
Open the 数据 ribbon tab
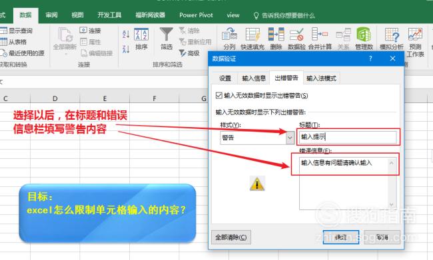click(25, 15)
